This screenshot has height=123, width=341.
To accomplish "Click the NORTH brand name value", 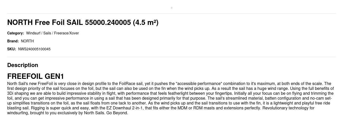I will pos(27,41).
